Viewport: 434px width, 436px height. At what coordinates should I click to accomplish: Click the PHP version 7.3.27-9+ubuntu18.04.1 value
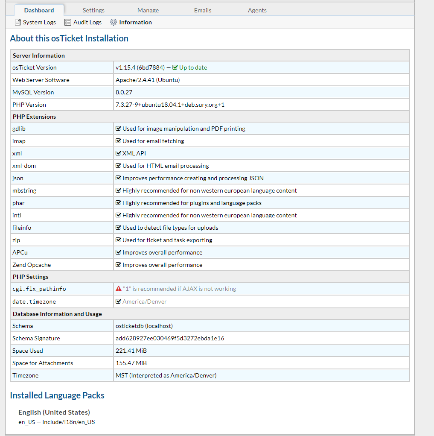(170, 105)
